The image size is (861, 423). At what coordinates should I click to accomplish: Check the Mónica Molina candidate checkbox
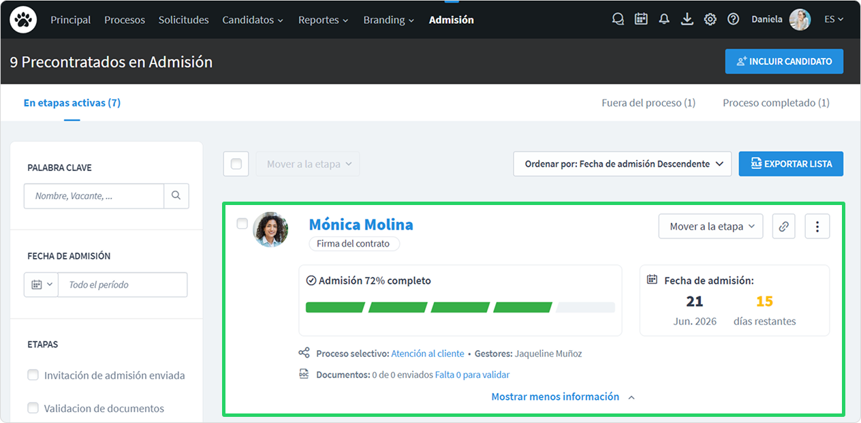pos(242,223)
